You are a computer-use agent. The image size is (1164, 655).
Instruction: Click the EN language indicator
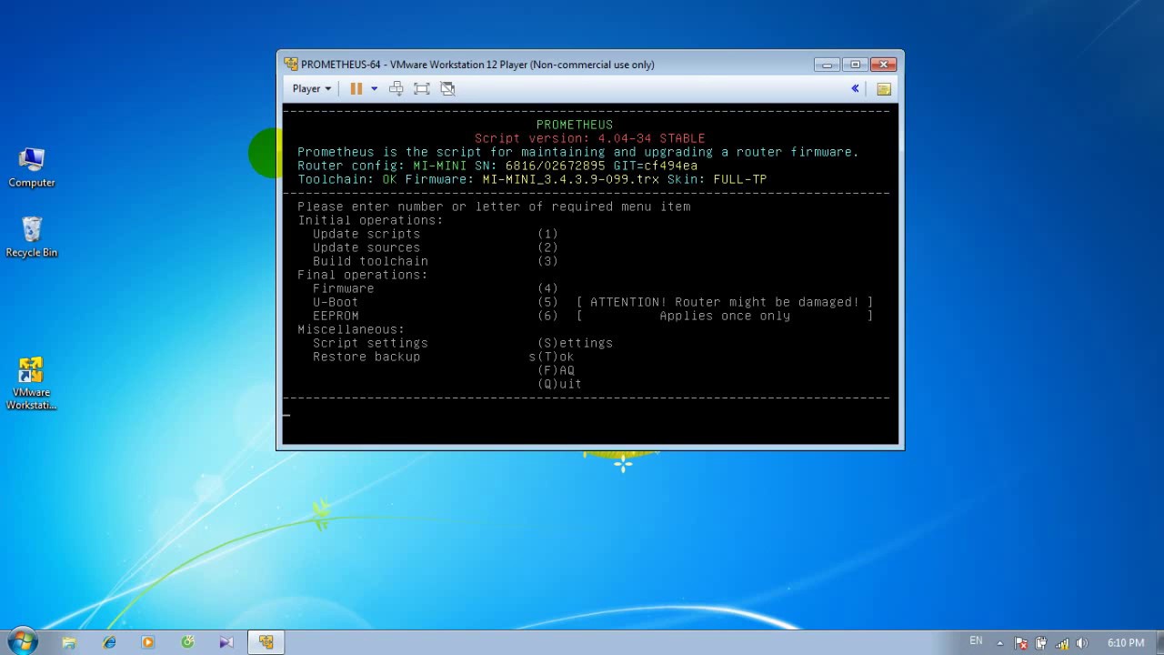(x=976, y=641)
